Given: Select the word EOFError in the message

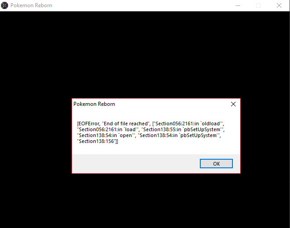Looking at the screenshot, I should (x=90, y=123).
